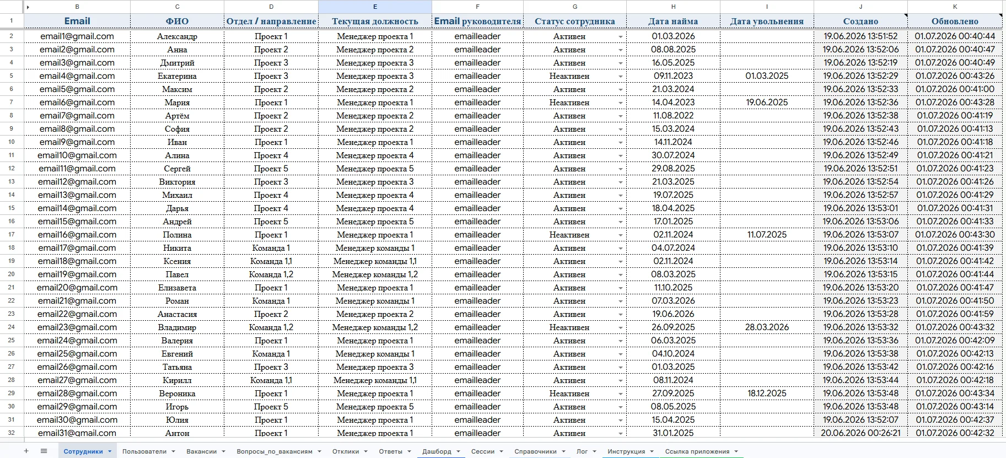Viewport: 1006px width, 458px height.
Task: Select the Ответы sheet tab
Action: (391, 451)
